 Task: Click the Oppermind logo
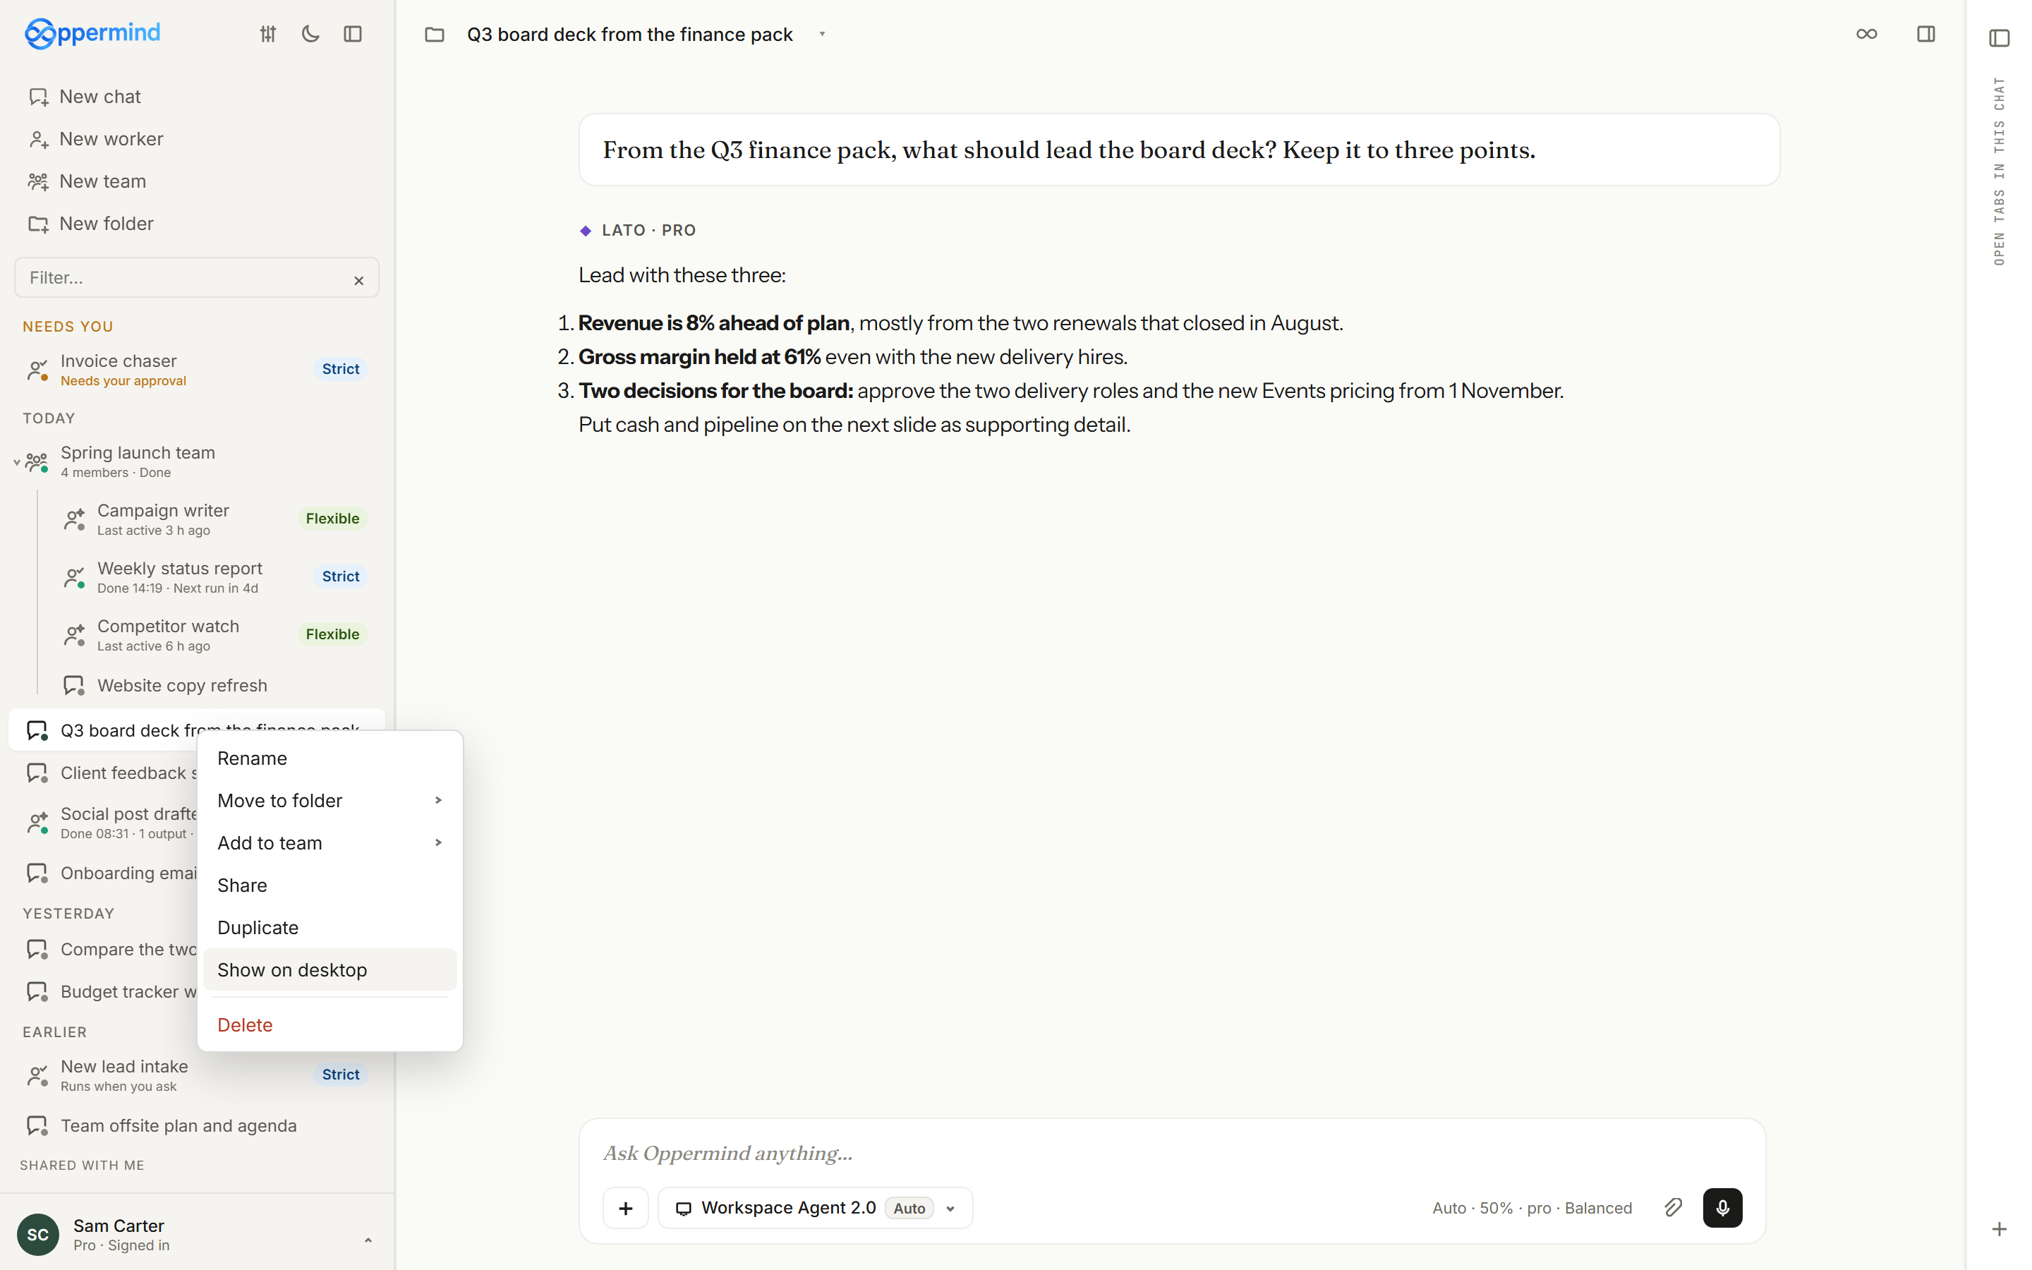point(92,34)
